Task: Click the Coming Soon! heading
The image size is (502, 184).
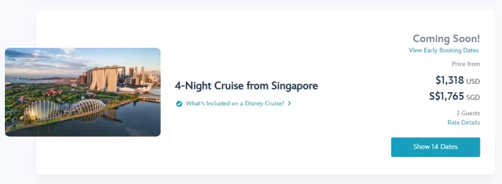Action: tap(446, 39)
